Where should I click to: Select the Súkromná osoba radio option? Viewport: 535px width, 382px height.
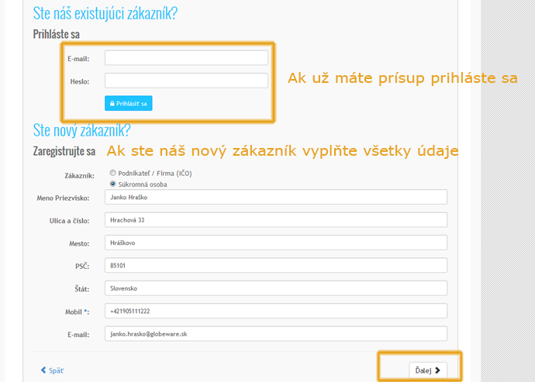(x=113, y=184)
